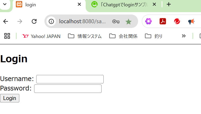Open the Adobe Acrobat extension
This screenshot has height=114, width=201.
pyautogui.click(x=163, y=21)
